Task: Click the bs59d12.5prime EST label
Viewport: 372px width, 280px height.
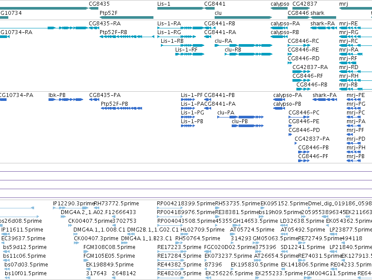Action: [x=24, y=247]
